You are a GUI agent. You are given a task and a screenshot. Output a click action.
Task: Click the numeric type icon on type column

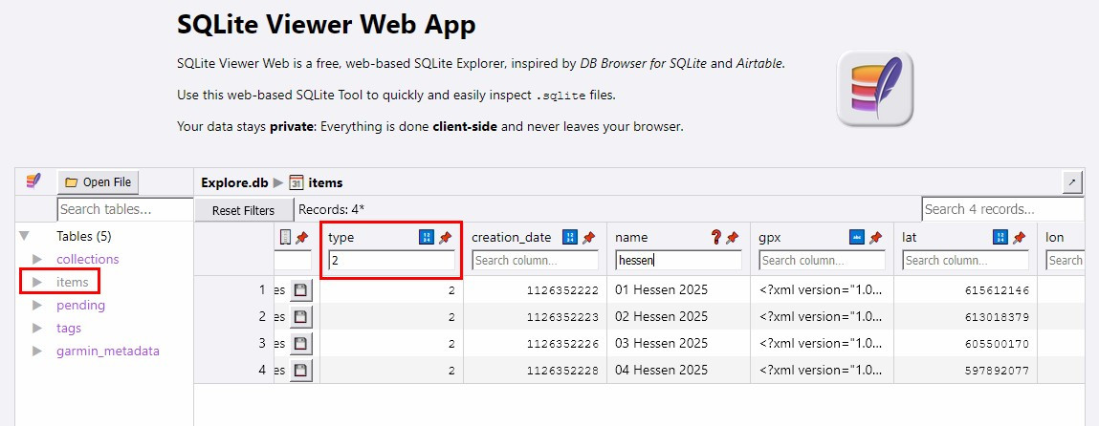pos(427,238)
